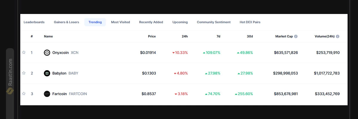Sort by the 7d column header
This screenshot has height=119, width=358.
[218, 36]
